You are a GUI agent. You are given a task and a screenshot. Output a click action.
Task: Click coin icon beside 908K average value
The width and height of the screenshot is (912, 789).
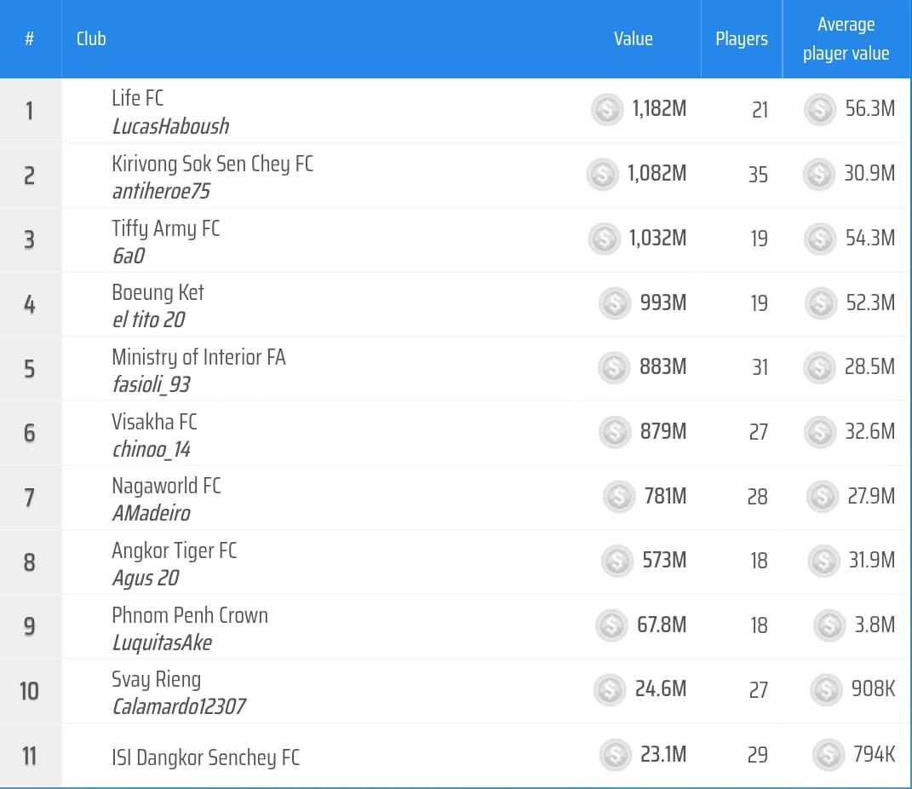coord(826,689)
